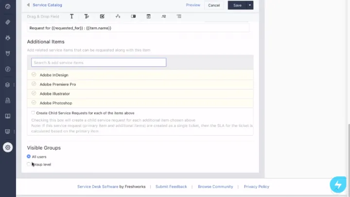This screenshot has height=197, width=350.
Task: Expand the Save button dropdown arrow
Action: [250, 5]
